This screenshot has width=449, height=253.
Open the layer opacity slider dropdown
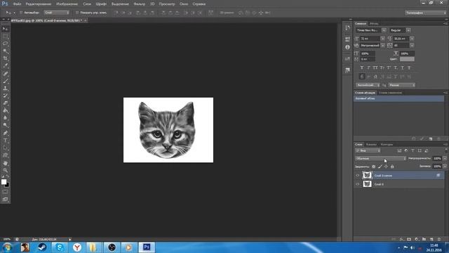[445, 159]
